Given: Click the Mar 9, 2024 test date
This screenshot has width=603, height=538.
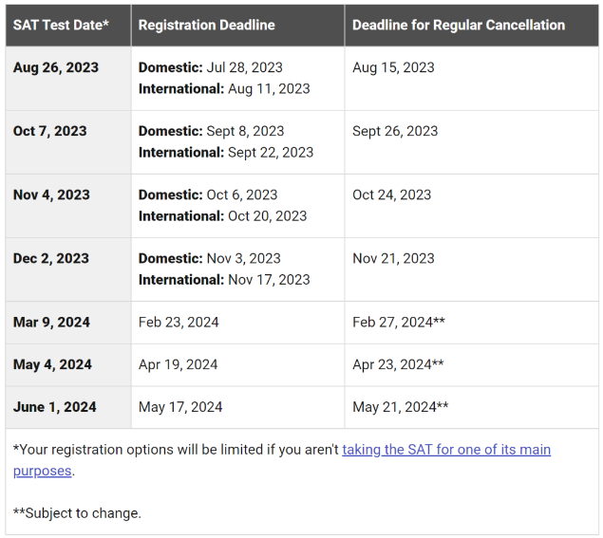Looking at the screenshot, I should click(51, 322).
